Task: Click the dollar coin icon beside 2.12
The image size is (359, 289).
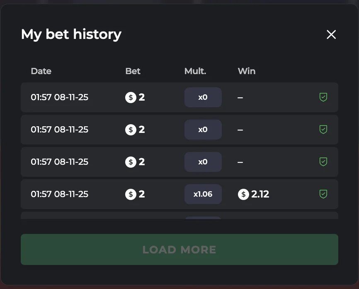Action: point(243,194)
